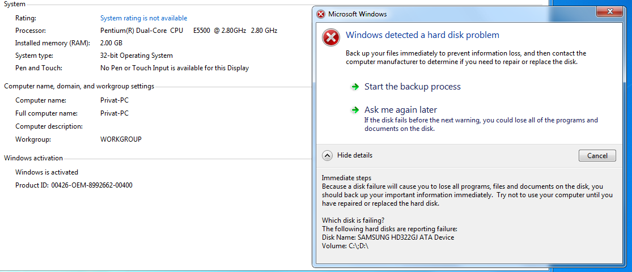Collapse details with the Hide details chevron

327,155
